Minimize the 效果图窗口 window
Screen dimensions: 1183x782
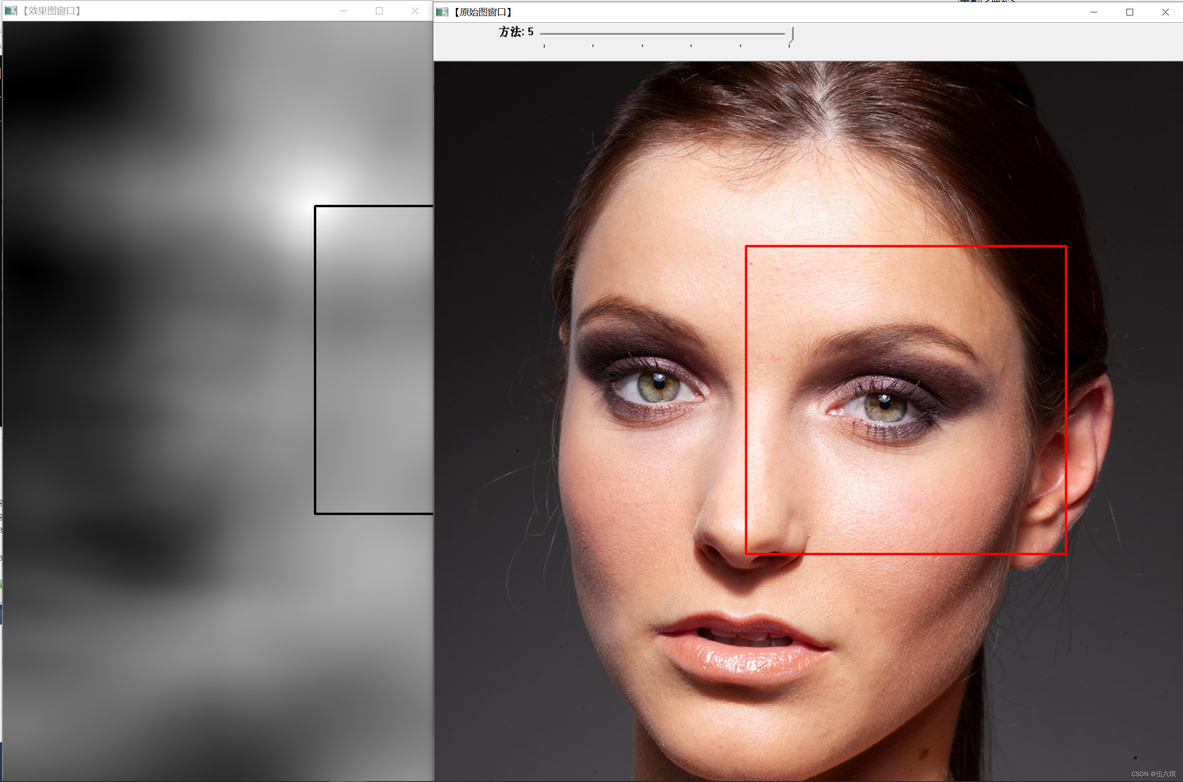343,11
